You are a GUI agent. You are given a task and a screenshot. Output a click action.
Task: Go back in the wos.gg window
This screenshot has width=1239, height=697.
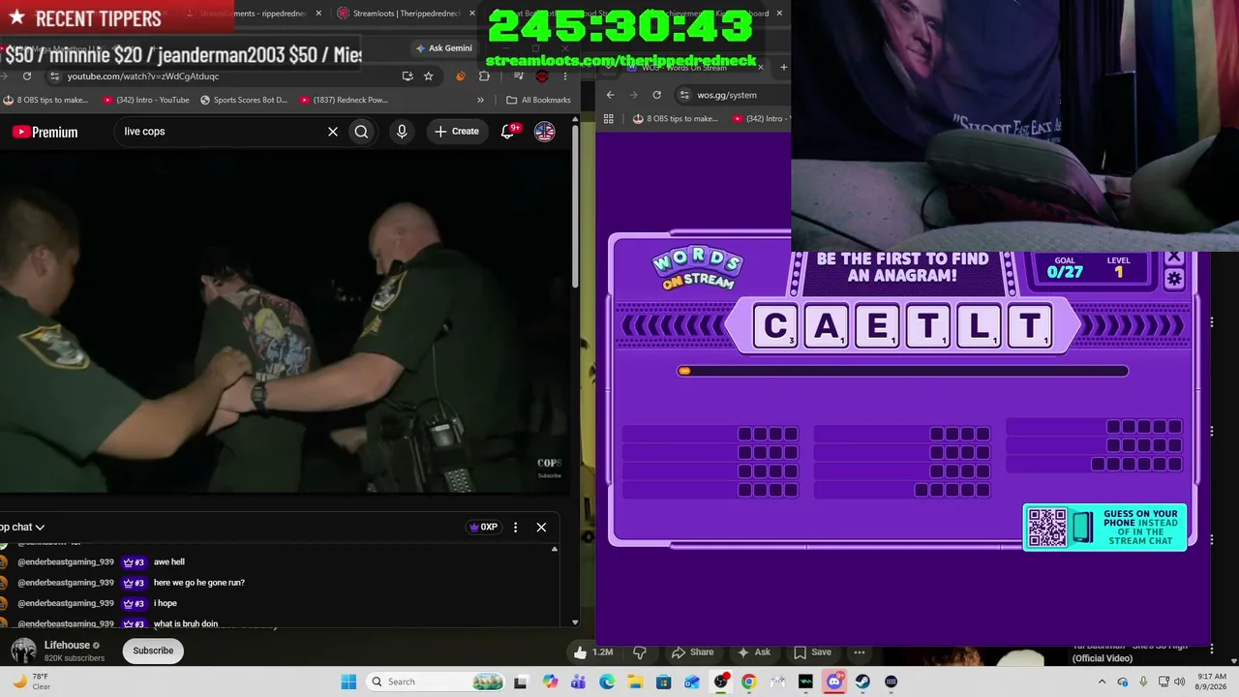coord(610,95)
